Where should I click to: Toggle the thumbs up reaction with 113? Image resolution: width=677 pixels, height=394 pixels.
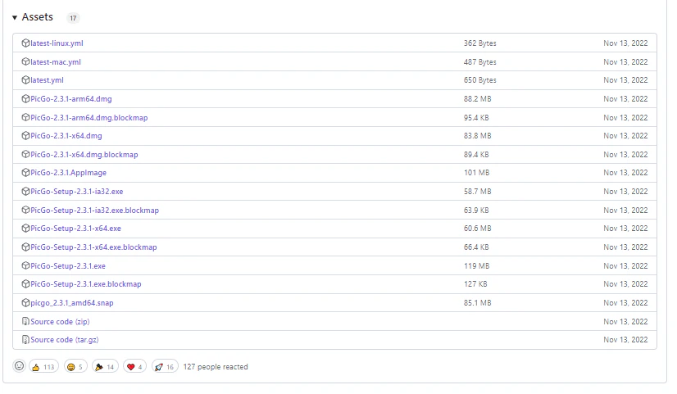pos(43,367)
